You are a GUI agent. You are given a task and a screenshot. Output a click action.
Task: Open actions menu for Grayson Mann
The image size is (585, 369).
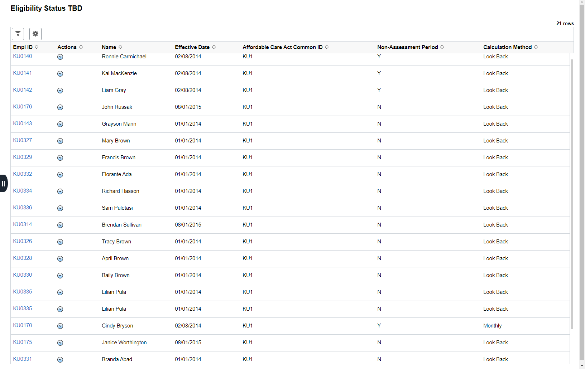(x=60, y=124)
